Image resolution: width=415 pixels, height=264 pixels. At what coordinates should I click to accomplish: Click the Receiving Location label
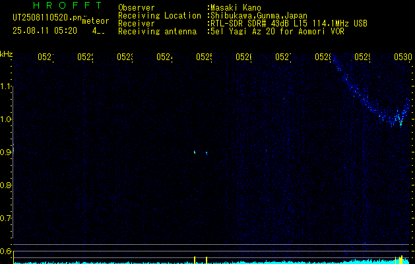pos(160,16)
